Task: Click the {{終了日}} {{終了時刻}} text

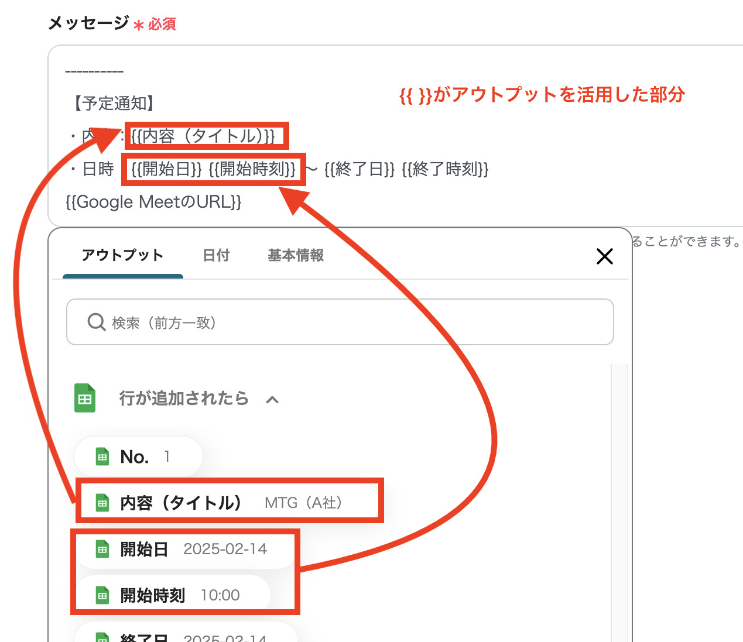Action: (x=406, y=170)
